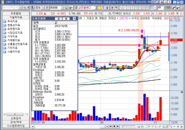
Task: Expand the 사용자지표 folder
Action: coord(11,52)
